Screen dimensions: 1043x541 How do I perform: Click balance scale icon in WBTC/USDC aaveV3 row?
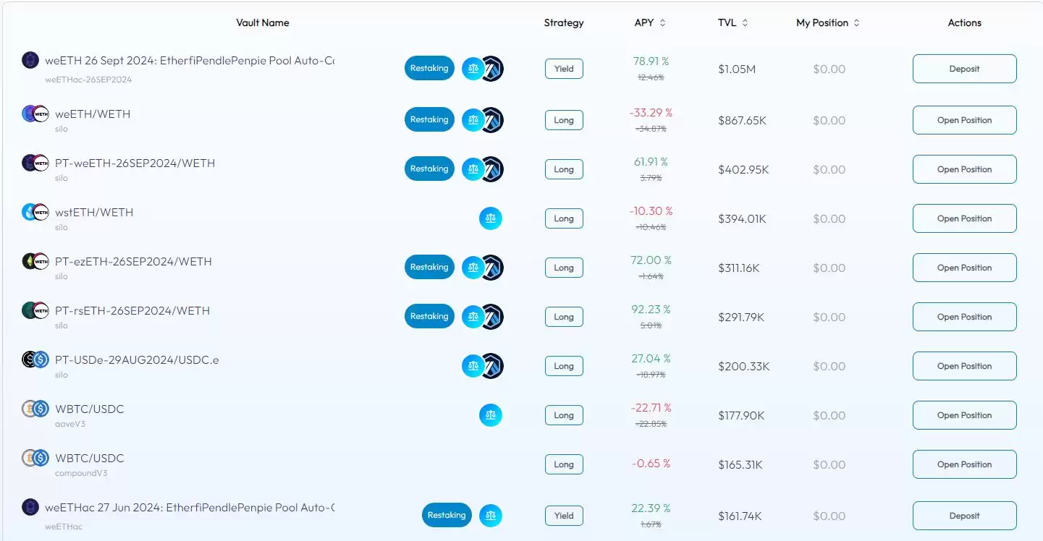coord(490,415)
